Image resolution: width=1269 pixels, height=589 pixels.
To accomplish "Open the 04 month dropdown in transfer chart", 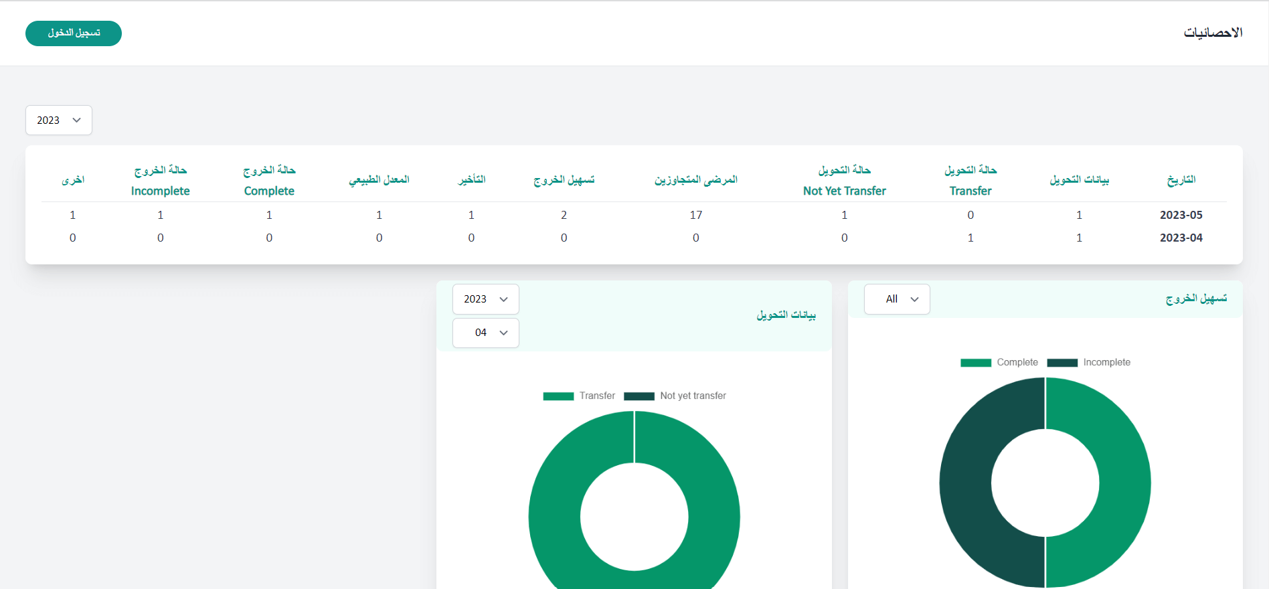I will [x=486, y=333].
